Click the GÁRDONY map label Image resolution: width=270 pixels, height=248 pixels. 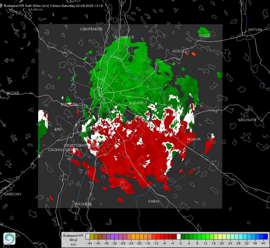click(13, 194)
